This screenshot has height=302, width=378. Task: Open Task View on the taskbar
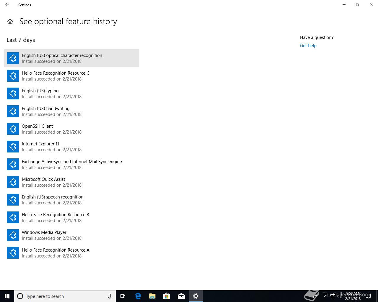[123, 296]
